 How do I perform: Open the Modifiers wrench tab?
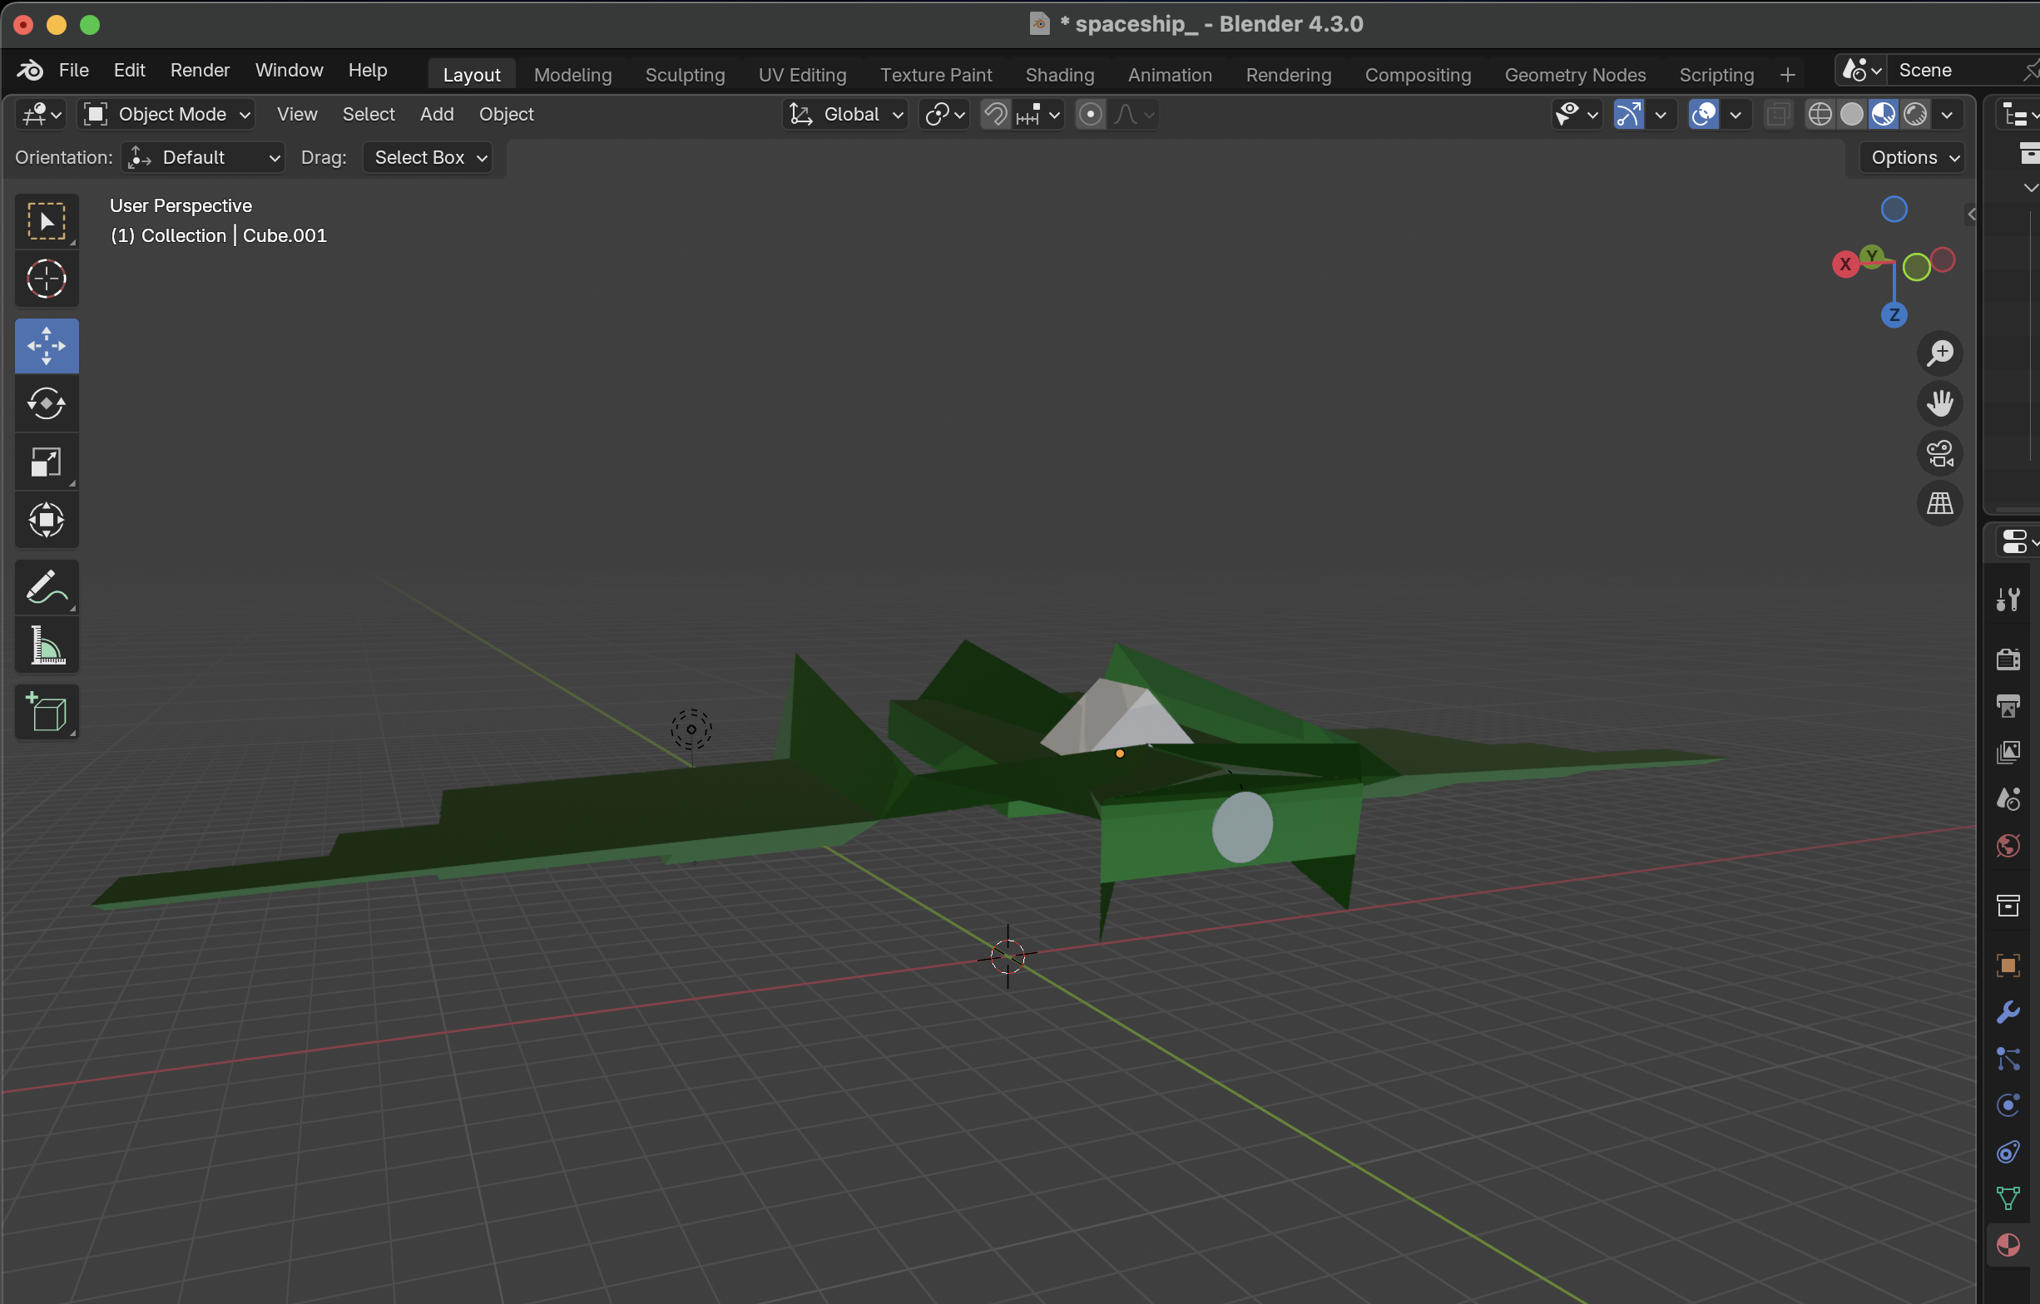tap(2008, 1012)
